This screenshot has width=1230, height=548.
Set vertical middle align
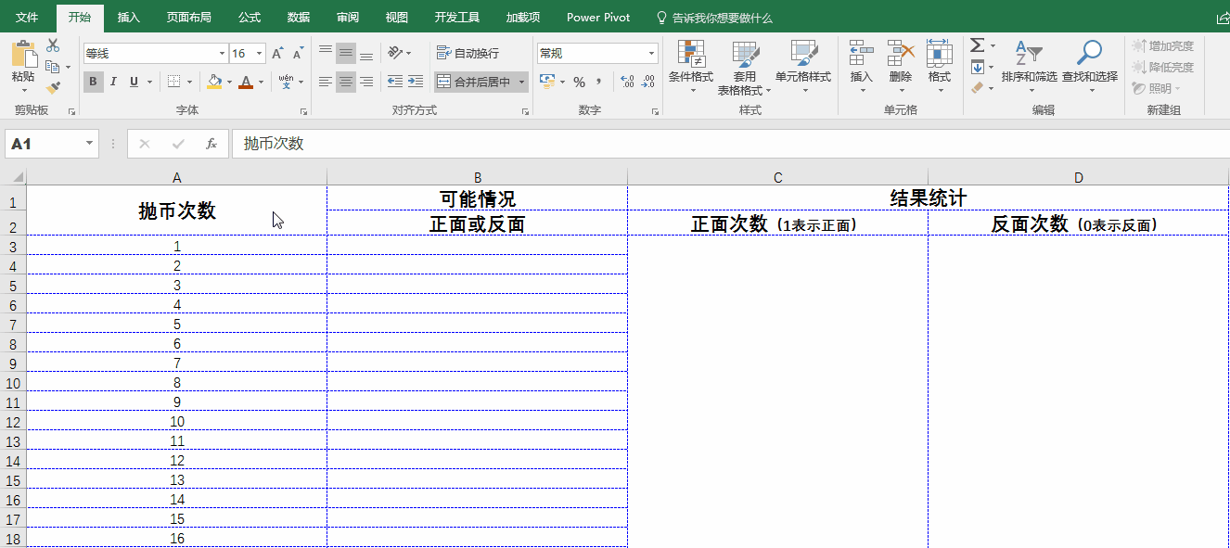(x=345, y=53)
